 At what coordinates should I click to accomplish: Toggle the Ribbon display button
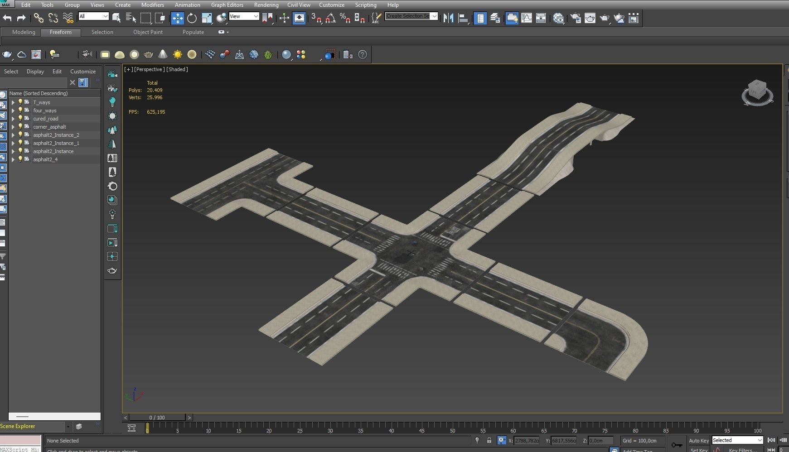click(x=512, y=18)
